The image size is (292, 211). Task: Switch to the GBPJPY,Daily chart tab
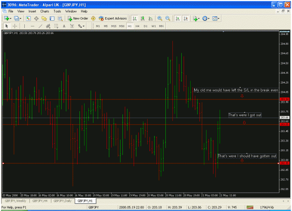[63, 201]
